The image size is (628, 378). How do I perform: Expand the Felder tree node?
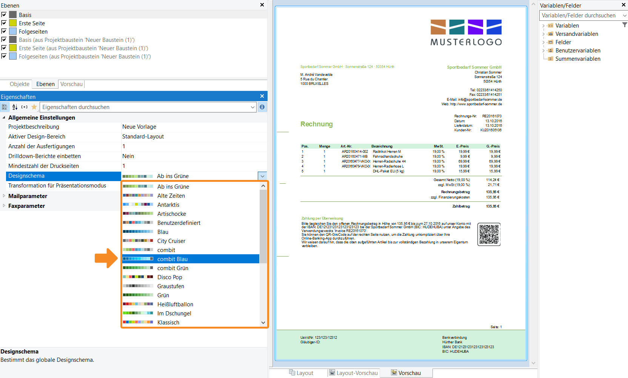543,42
